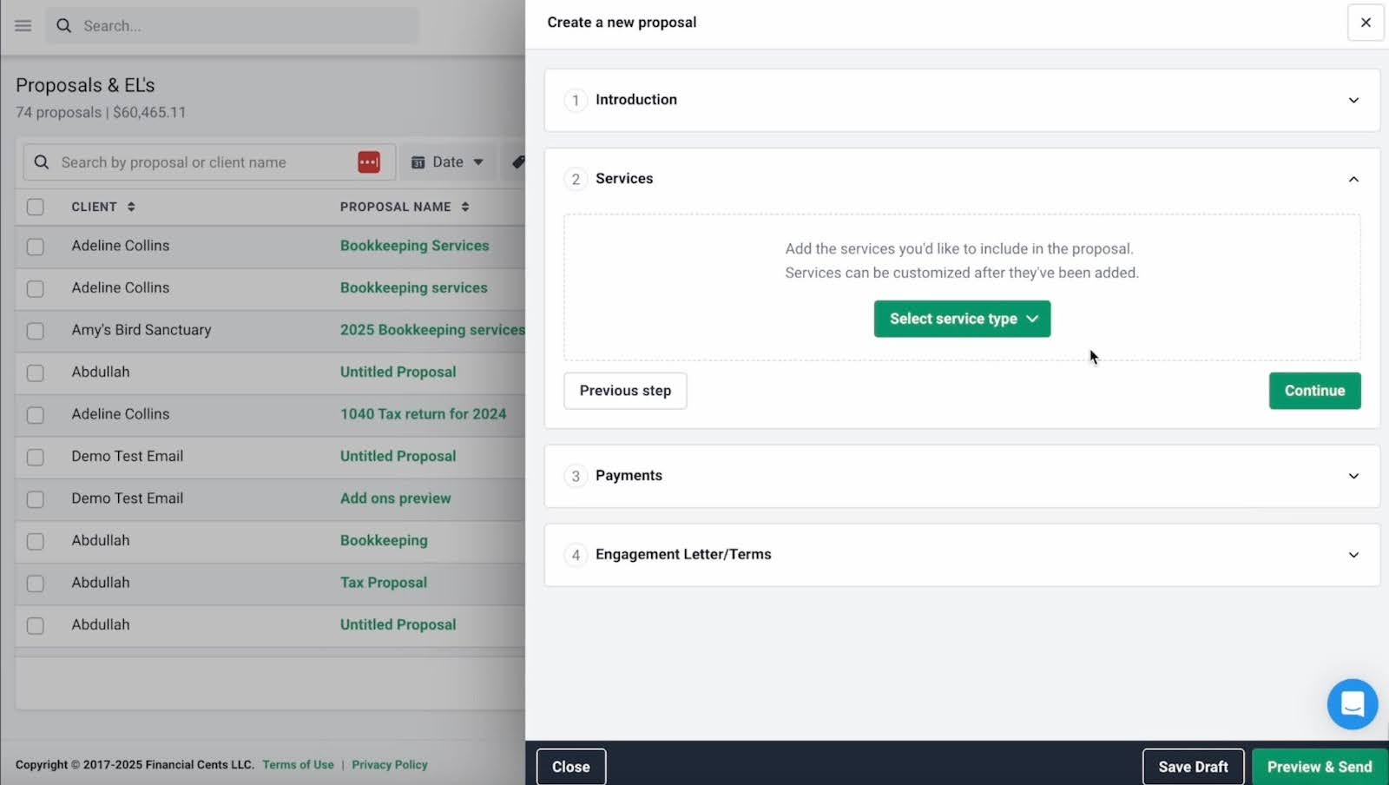
Task: Close the proposal panel with X icon
Action: [1365, 23]
